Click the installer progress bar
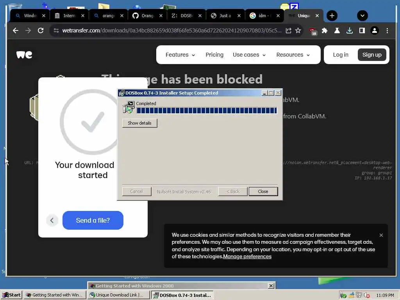Screen dimensions: 400x300 pos(207,111)
